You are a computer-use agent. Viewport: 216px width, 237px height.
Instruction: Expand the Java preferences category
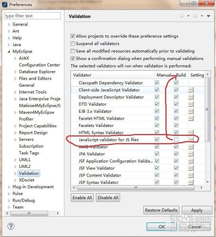(9, 45)
